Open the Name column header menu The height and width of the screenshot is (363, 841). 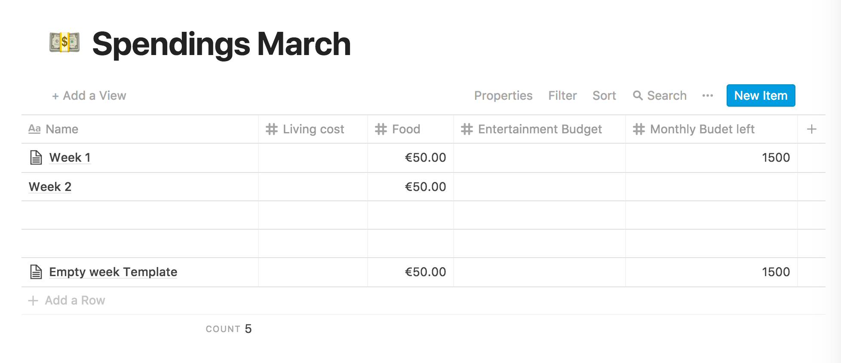tap(140, 129)
